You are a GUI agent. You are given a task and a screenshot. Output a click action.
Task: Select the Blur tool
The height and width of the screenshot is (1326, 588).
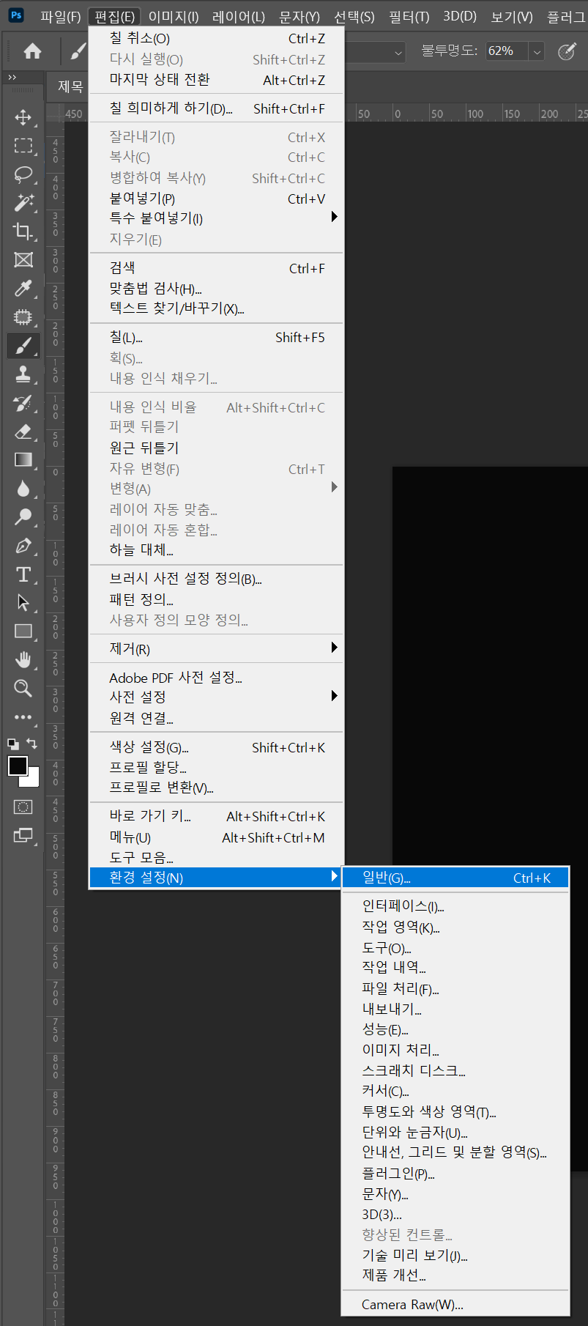[x=23, y=489]
